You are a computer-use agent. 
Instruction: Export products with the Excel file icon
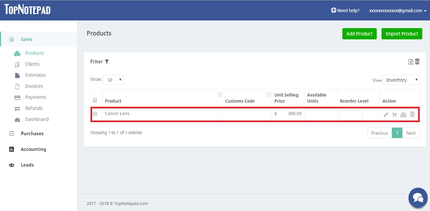coord(410,62)
